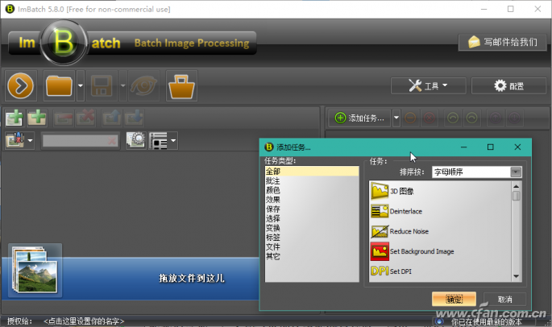Screen dimensions: 552x327
Task: Click the orange minus remove task icon
Action: tap(410, 118)
